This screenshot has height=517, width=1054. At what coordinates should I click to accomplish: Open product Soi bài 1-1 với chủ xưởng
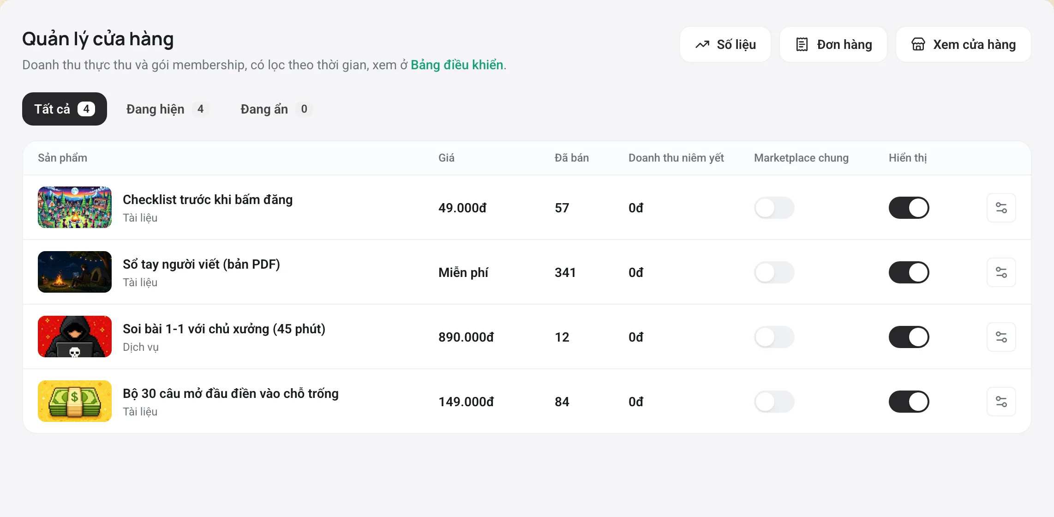point(224,329)
